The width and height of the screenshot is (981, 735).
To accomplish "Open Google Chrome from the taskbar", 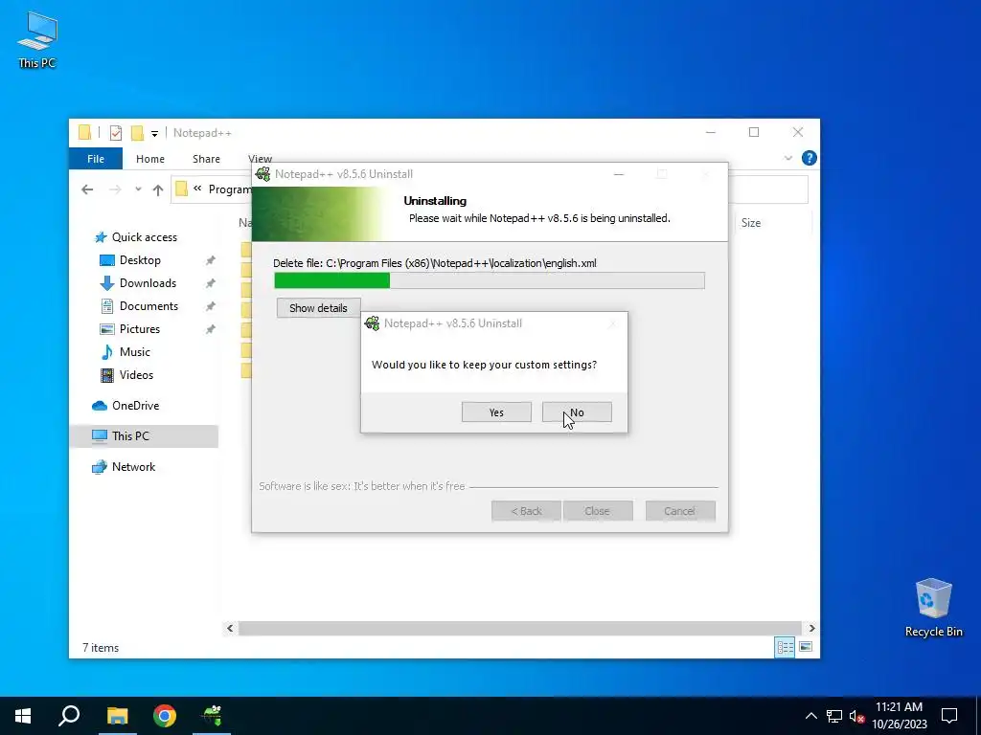I will (165, 716).
